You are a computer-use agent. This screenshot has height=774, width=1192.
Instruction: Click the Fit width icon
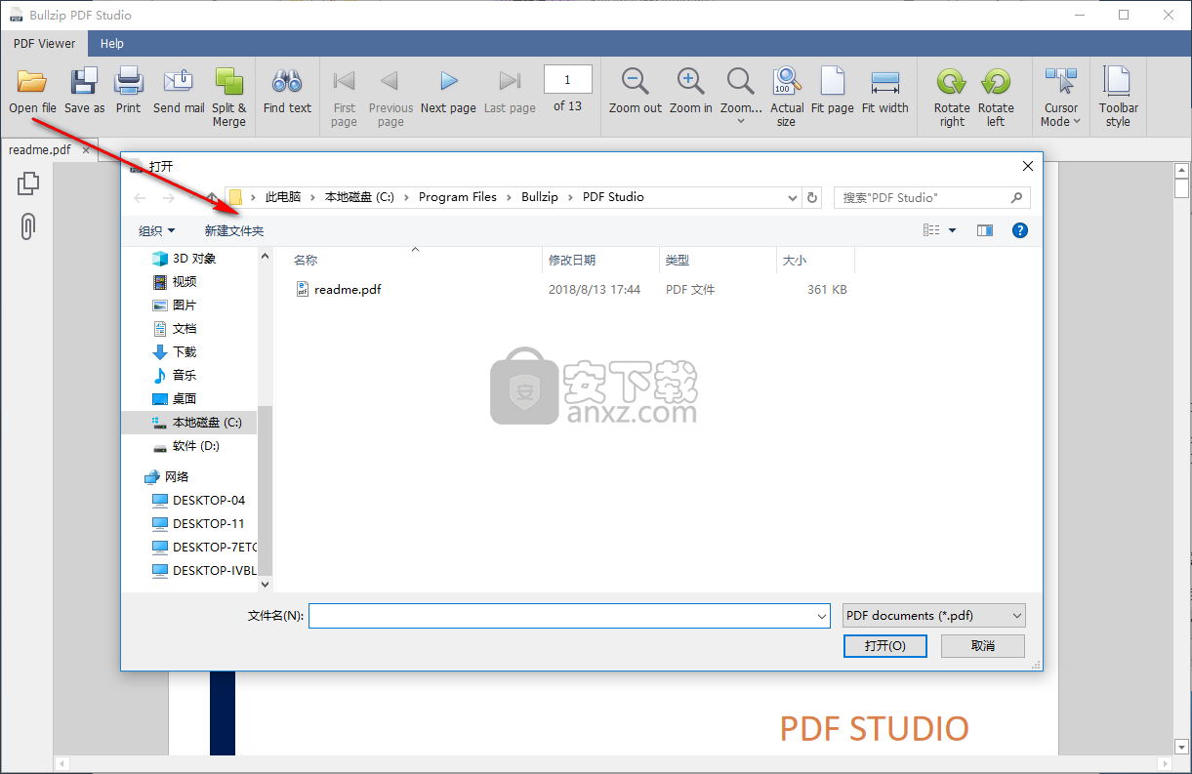click(x=885, y=82)
